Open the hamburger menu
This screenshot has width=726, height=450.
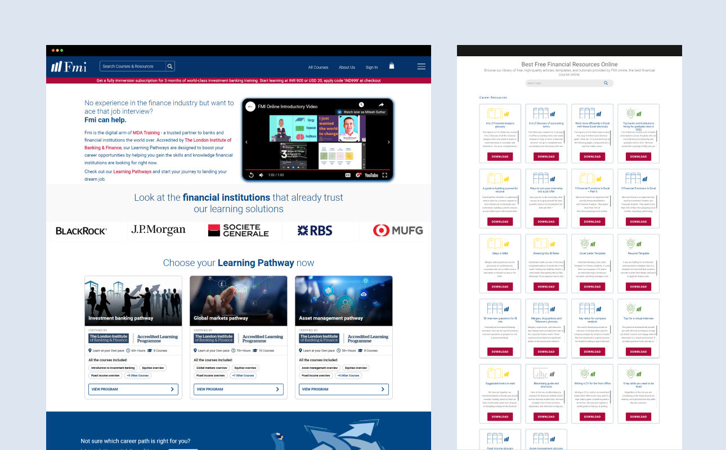(x=421, y=66)
